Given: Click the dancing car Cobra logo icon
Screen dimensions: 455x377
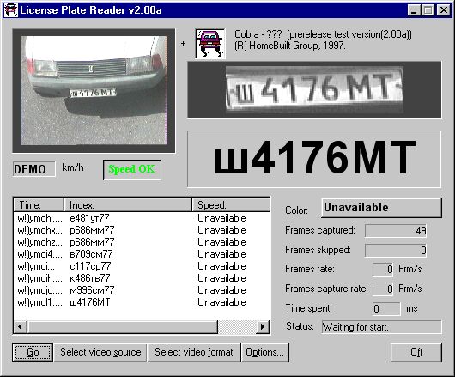Looking at the screenshot, I should point(210,44).
